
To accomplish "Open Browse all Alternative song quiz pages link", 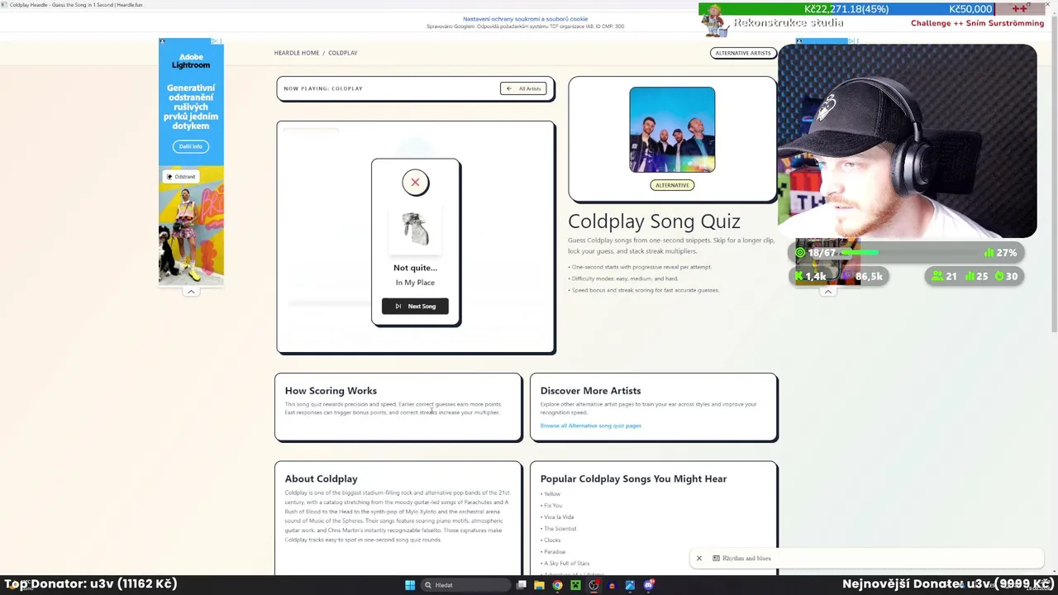I will 591,426.
